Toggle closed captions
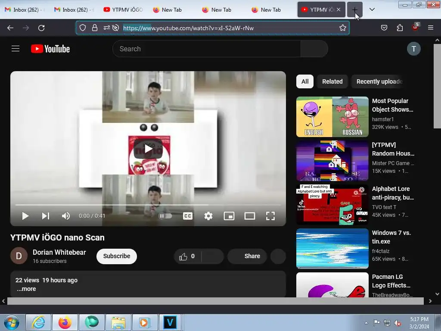The height and width of the screenshot is (331, 441). (x=188, y=216)
